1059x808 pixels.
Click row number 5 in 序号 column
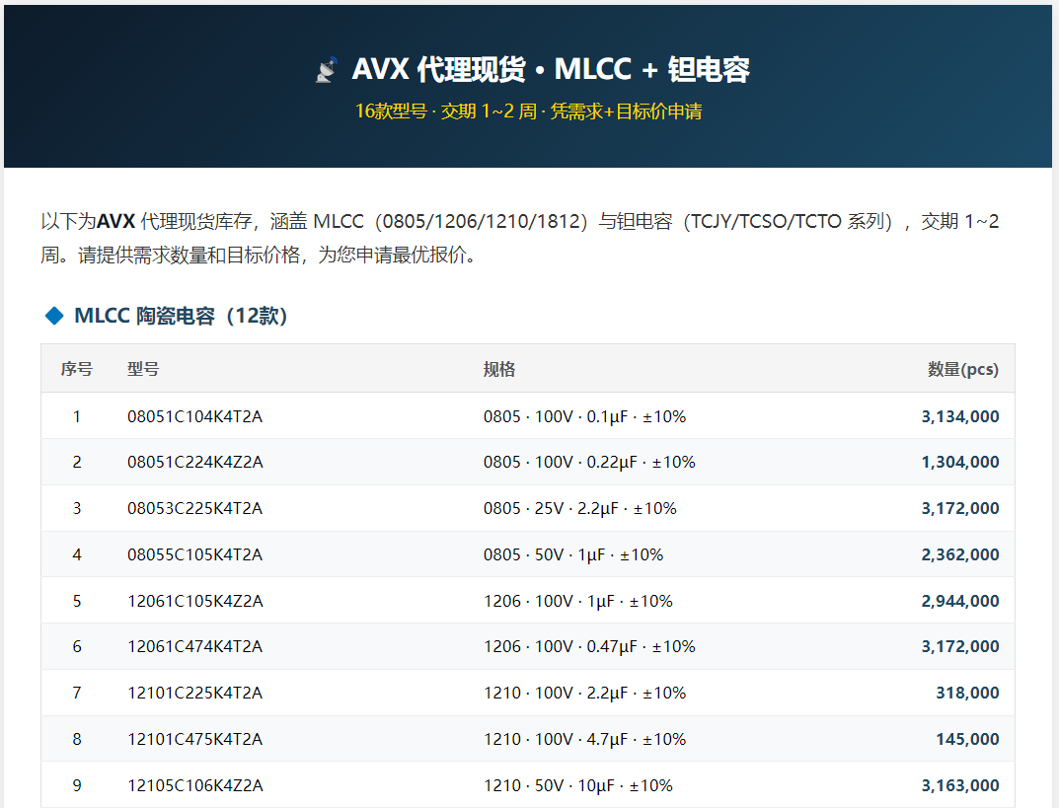click(77, 601)
